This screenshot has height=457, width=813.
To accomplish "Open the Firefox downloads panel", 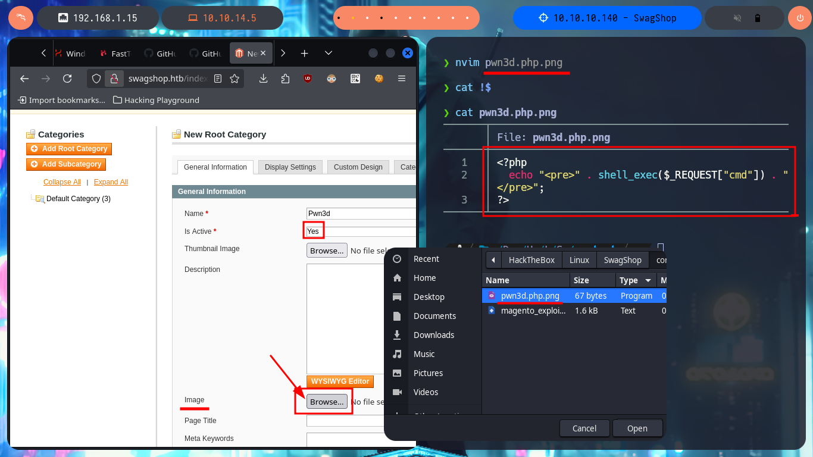I will click(x=264, y=79).
